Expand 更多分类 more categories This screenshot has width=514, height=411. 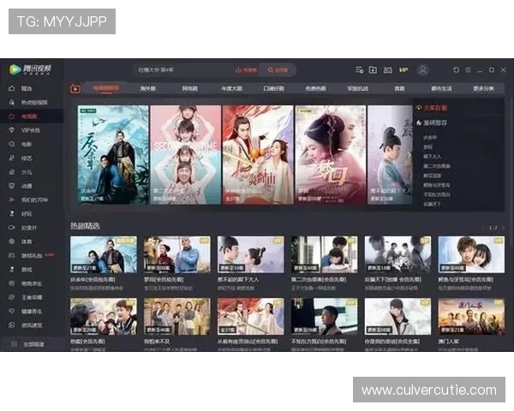coord(483,88)
